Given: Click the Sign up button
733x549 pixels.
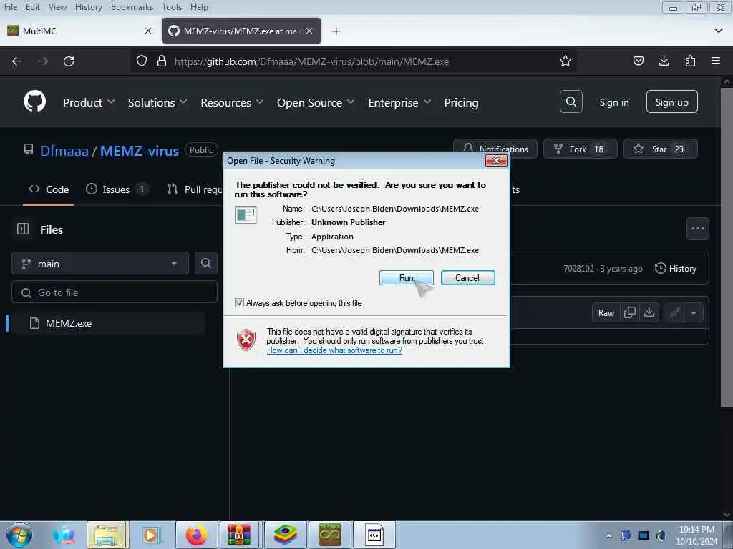Looking at the screenshot, I should 671,102.
